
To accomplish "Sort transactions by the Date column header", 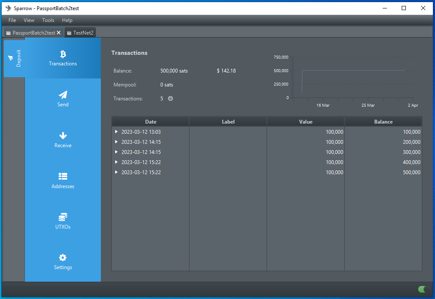I will (x=151, y=122).
